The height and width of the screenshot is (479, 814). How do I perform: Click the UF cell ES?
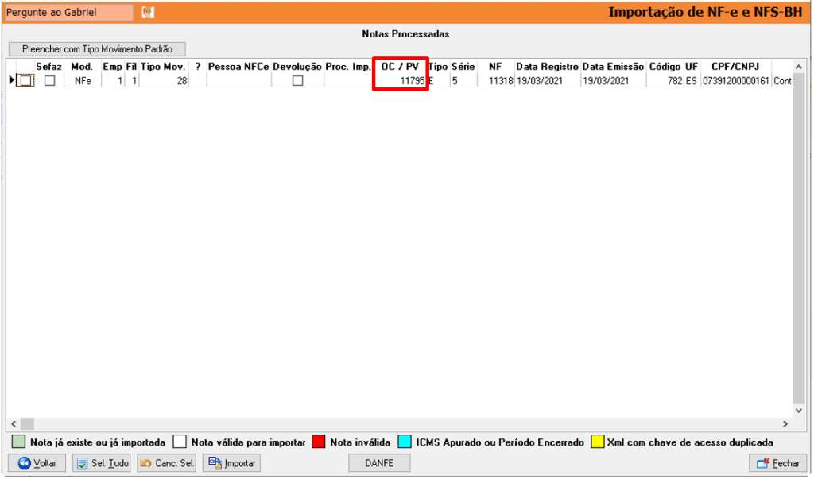coord(692,81)
